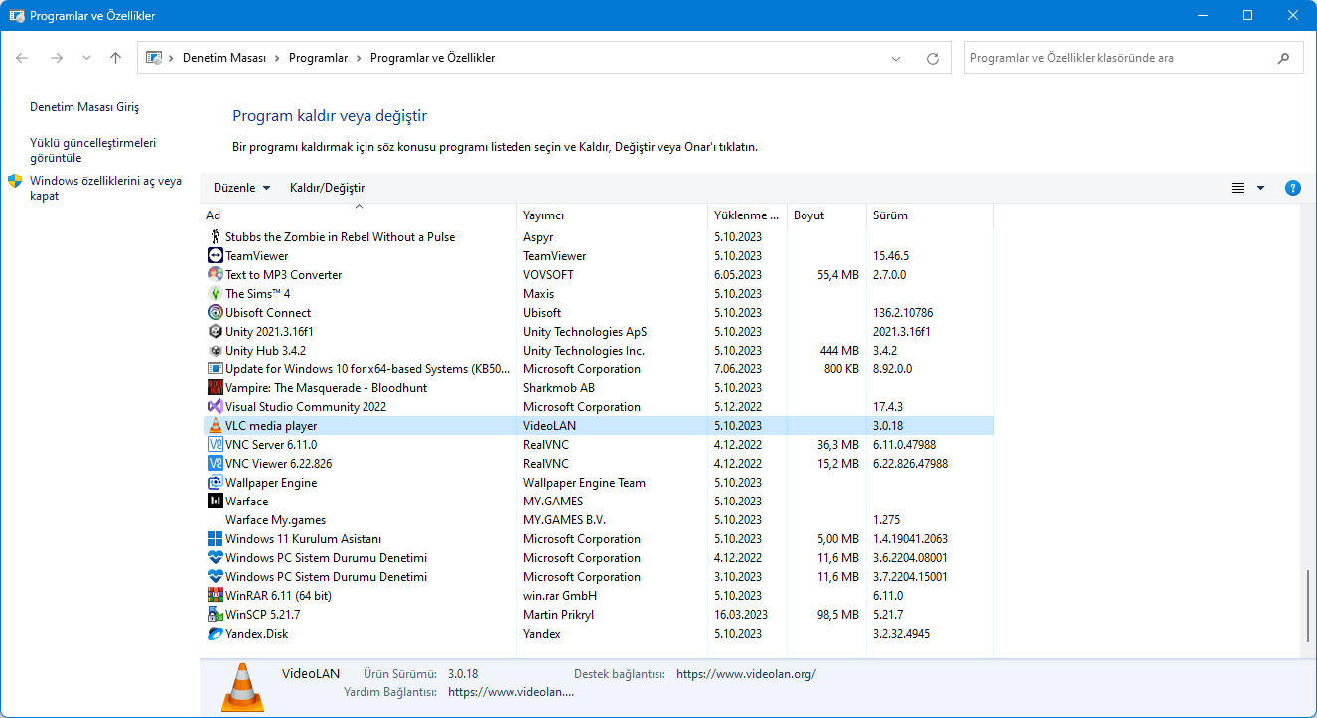The image size is (1317, 718).
Task: Click the https://www.videolan.org/ support link text
Action: [746, 674]
